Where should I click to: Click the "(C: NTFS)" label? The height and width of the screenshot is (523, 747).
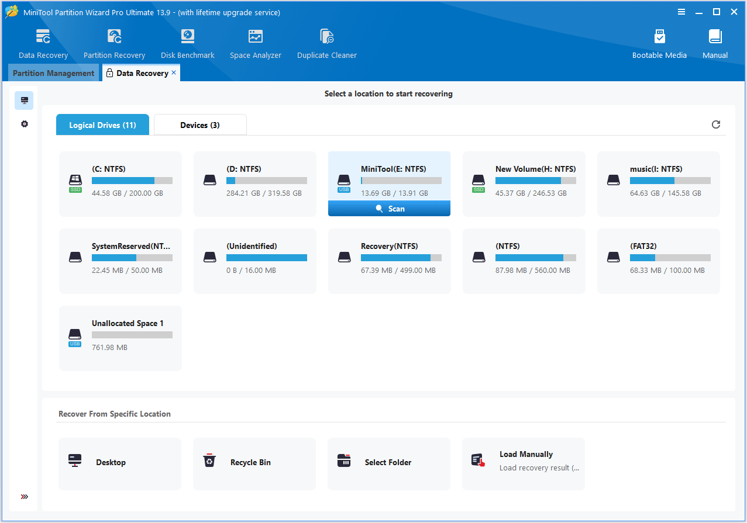pyautogui.click(x=109, y=169)
